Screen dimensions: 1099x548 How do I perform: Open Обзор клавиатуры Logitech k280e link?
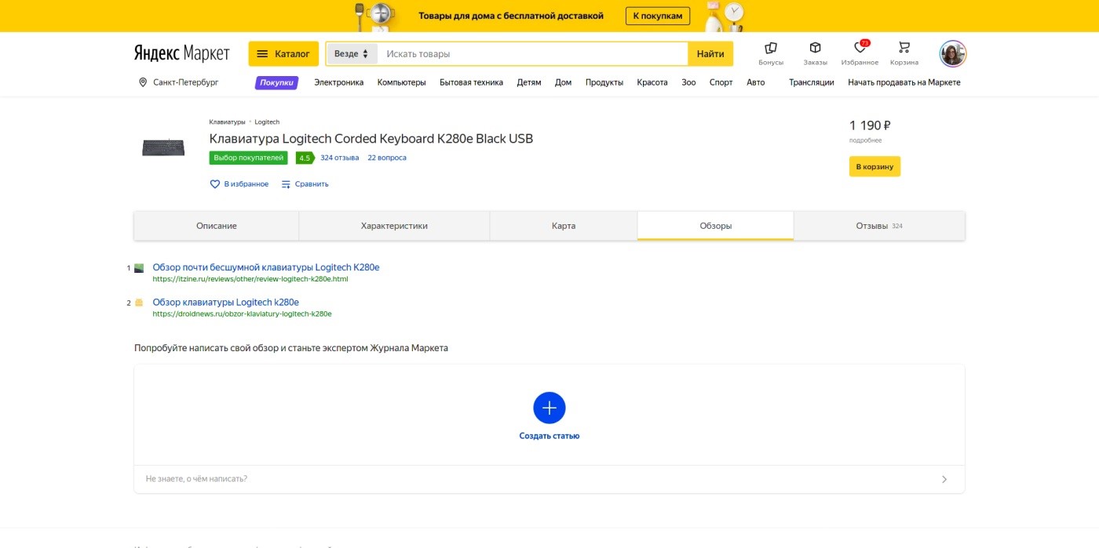(226, 302)
